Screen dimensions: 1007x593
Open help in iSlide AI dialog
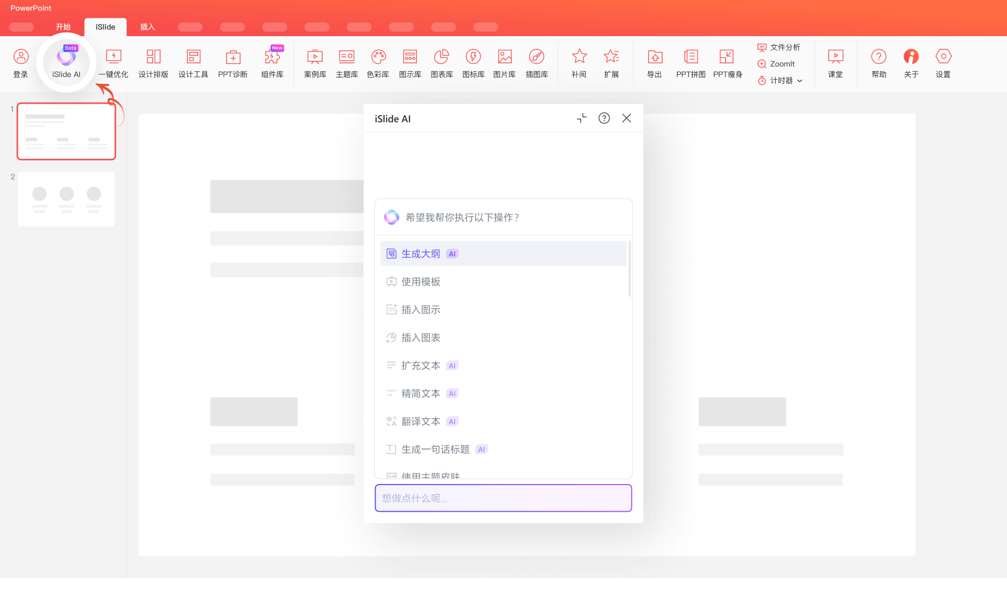coord(604,118)
